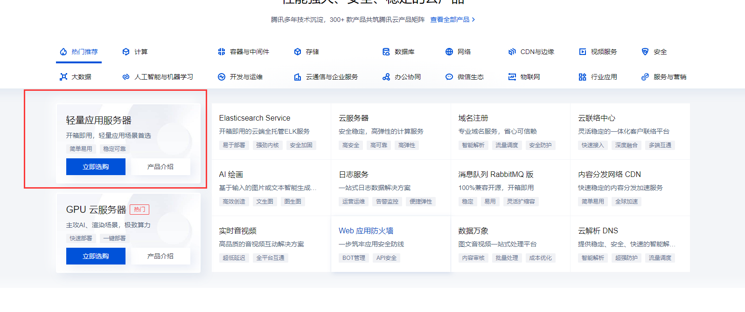
Task: Click the 开发与运维 category icon
Action: [222, 77]
